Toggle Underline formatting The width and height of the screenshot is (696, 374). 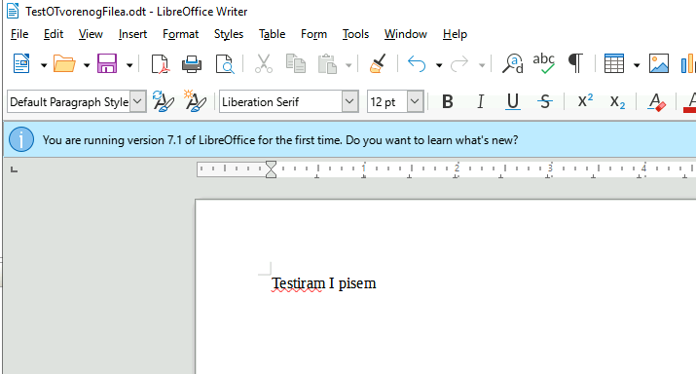(513, 102)
